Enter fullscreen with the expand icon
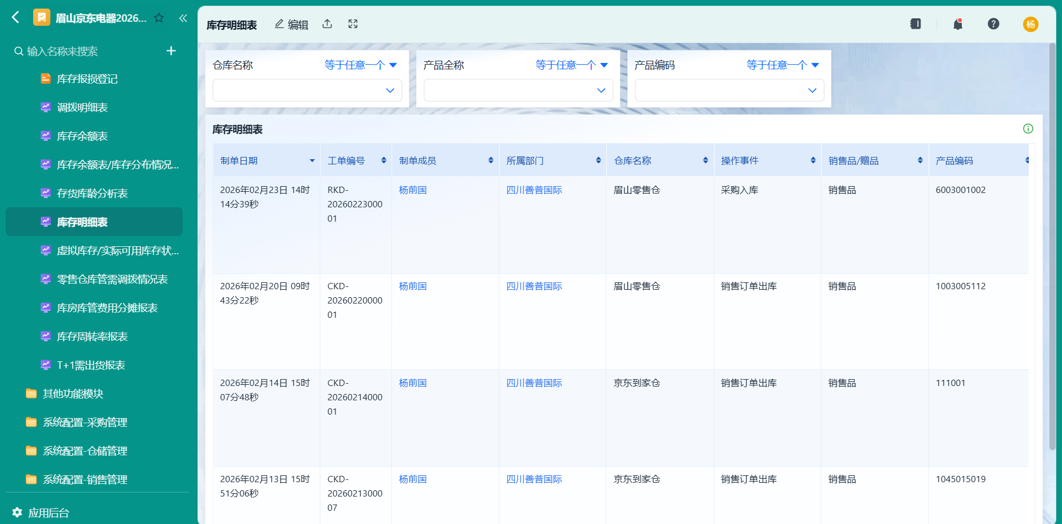The image size is (1062, 524). [x=353, y=24]
